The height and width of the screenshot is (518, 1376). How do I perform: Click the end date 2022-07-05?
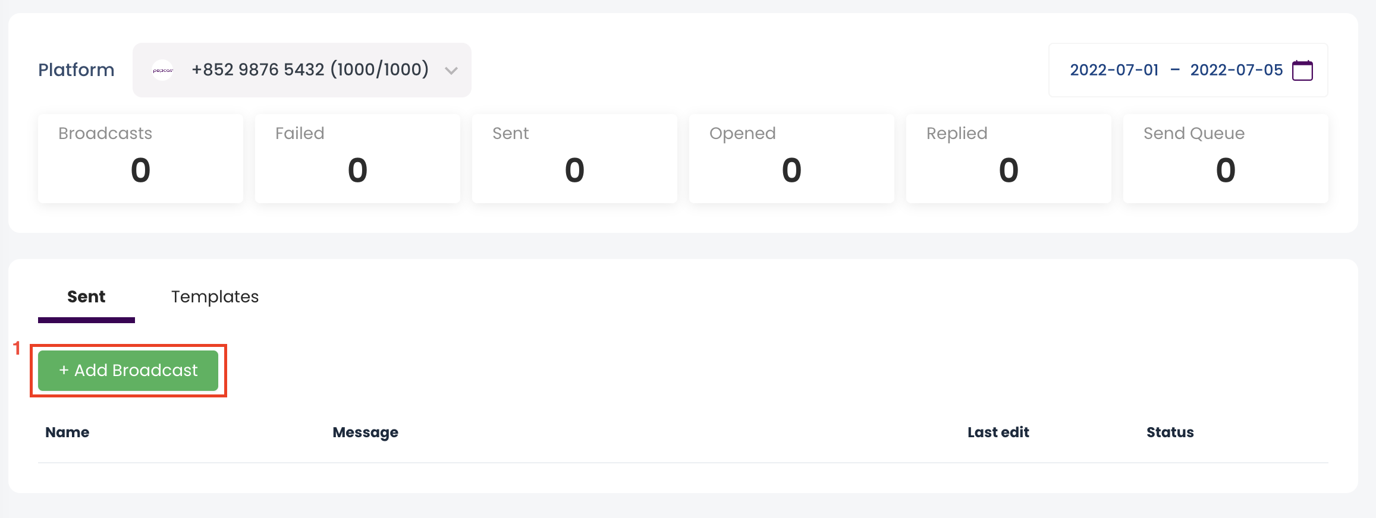1236,70
